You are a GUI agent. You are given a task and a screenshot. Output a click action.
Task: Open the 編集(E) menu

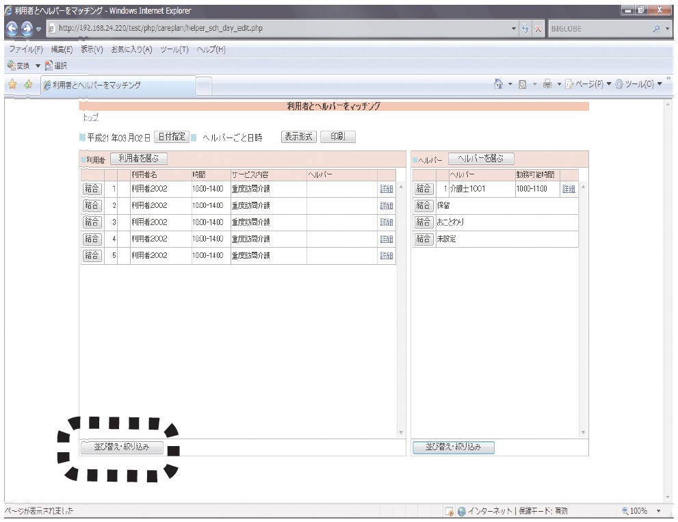click(62, 49)
